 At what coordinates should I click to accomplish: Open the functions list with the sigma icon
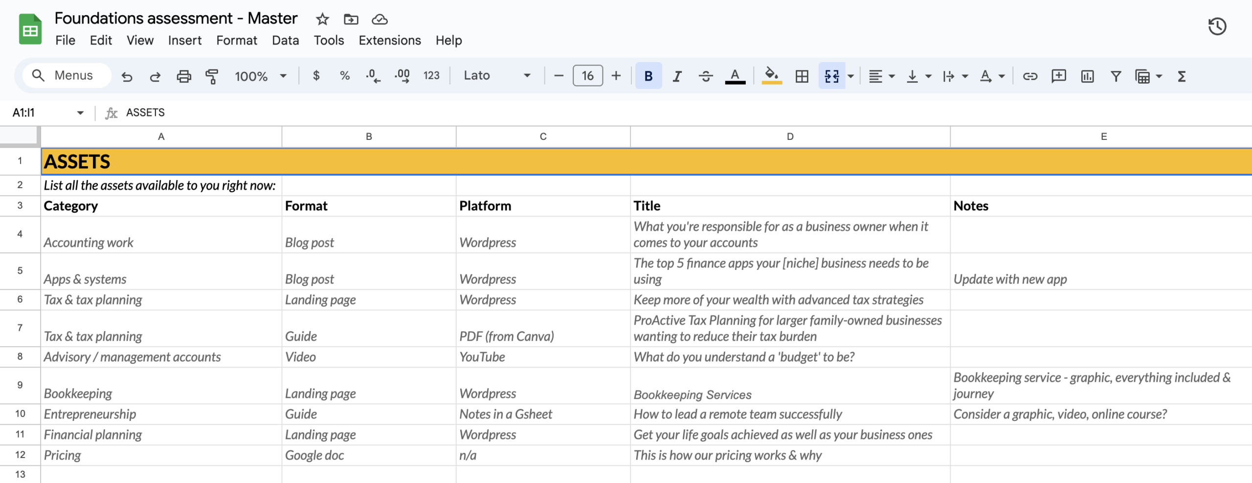click(x=1182, y=76)
